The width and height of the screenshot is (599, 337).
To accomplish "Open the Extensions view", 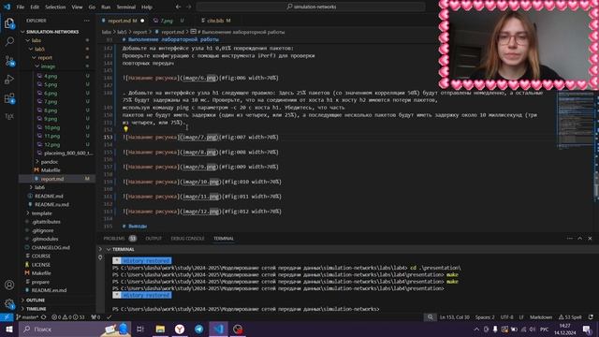I will coord(9,98).
